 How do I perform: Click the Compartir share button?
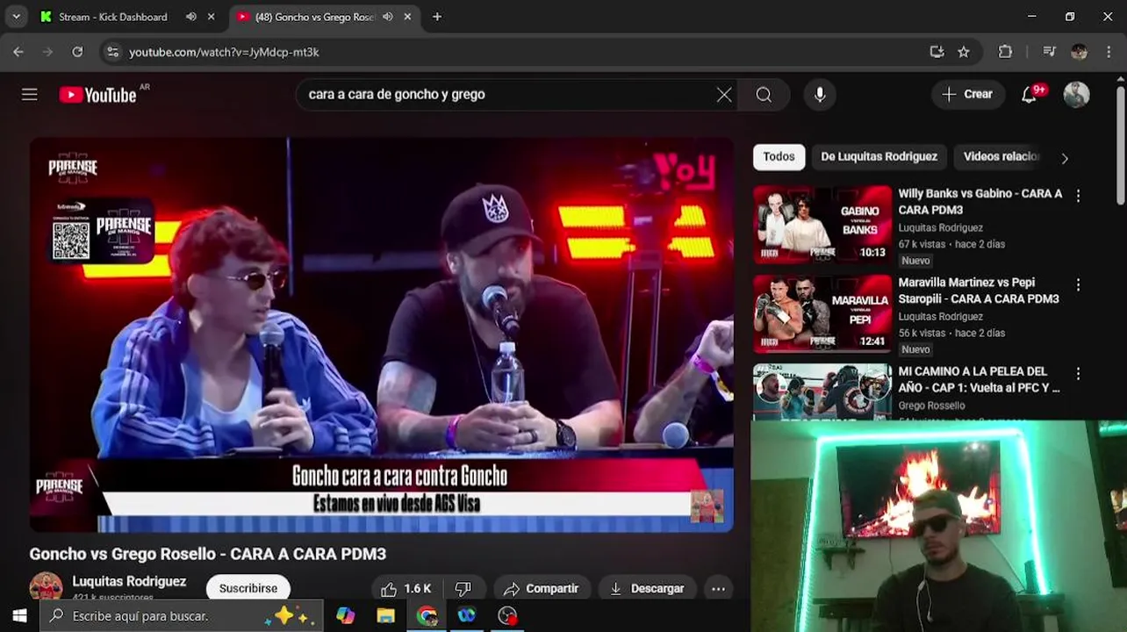click(x=541, y=588)
